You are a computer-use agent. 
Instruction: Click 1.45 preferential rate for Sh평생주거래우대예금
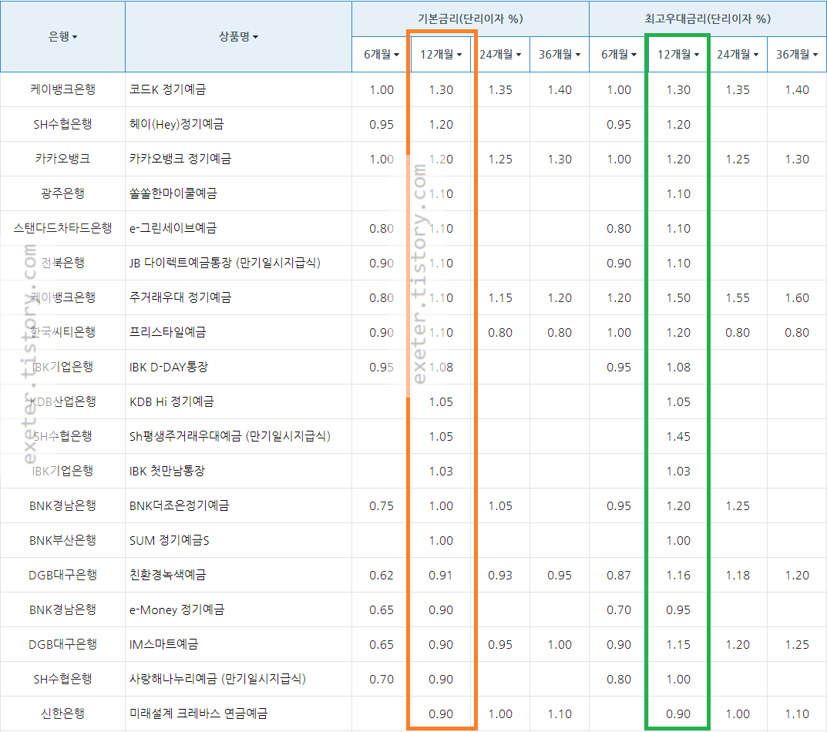[x=678, y=437]
